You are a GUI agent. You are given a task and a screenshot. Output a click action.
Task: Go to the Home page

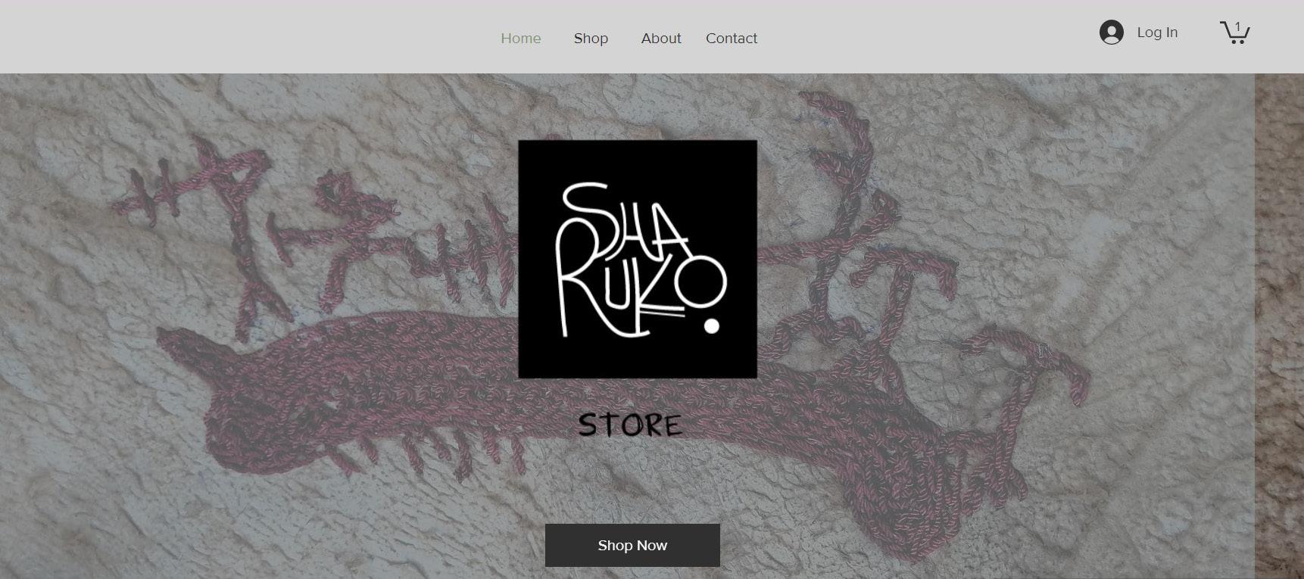pos(521,38)
